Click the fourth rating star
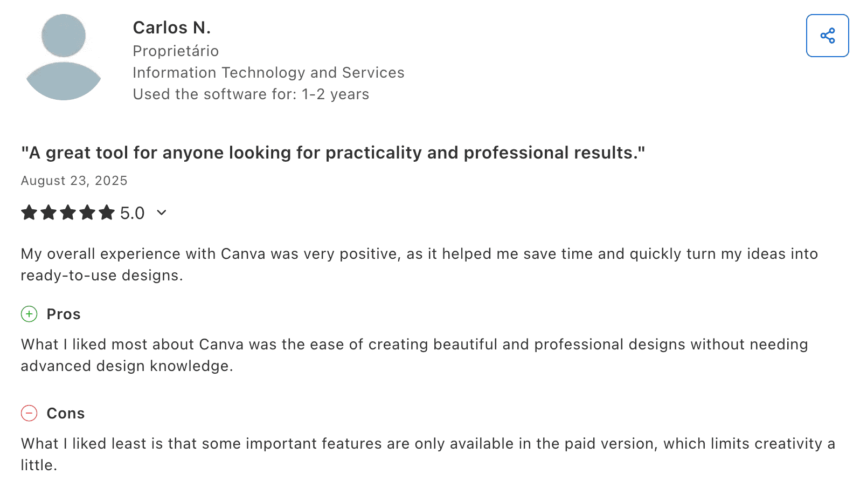 87,212
